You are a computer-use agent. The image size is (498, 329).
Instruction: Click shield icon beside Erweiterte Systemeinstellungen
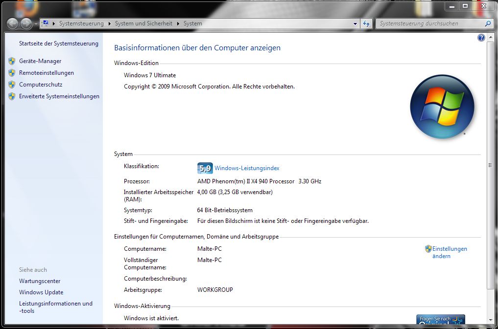12,96
